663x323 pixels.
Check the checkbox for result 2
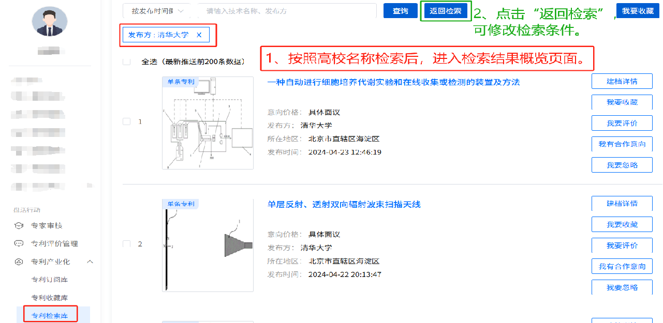point(127,244)
